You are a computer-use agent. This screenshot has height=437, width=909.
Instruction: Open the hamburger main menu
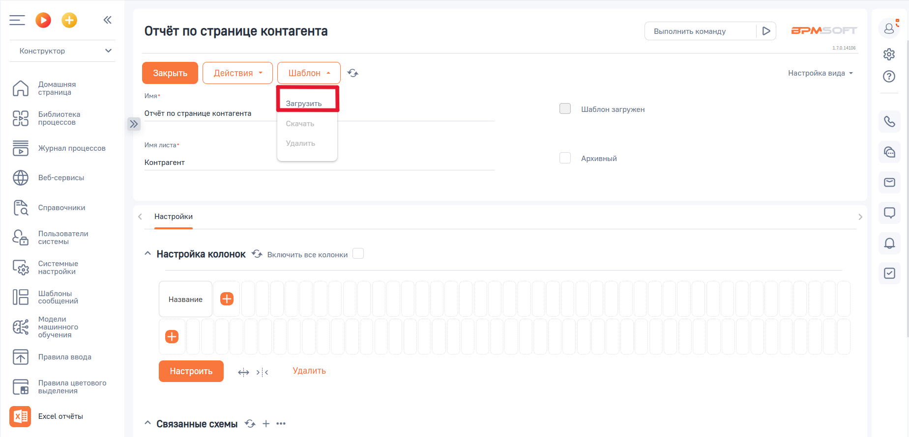17,20
